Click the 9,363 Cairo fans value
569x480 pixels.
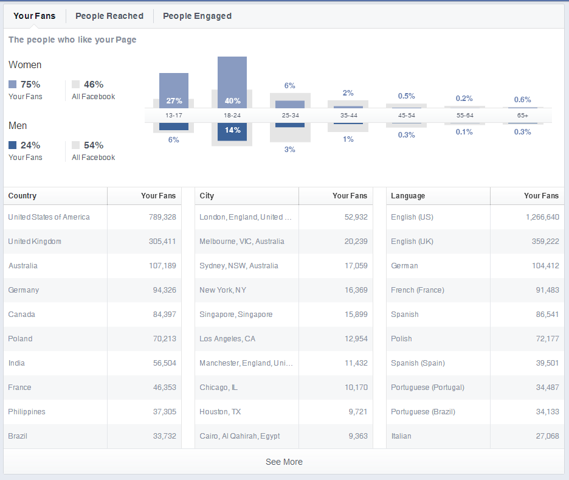(x=358, y=436)
